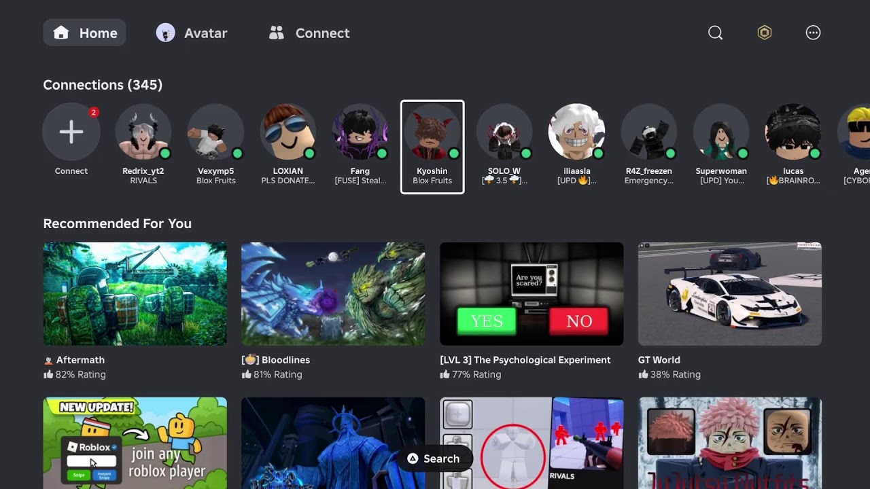The height and width of the screenshot is (489, 870).
Task: Click the 38% Rating label
Action: pos(669,374)
